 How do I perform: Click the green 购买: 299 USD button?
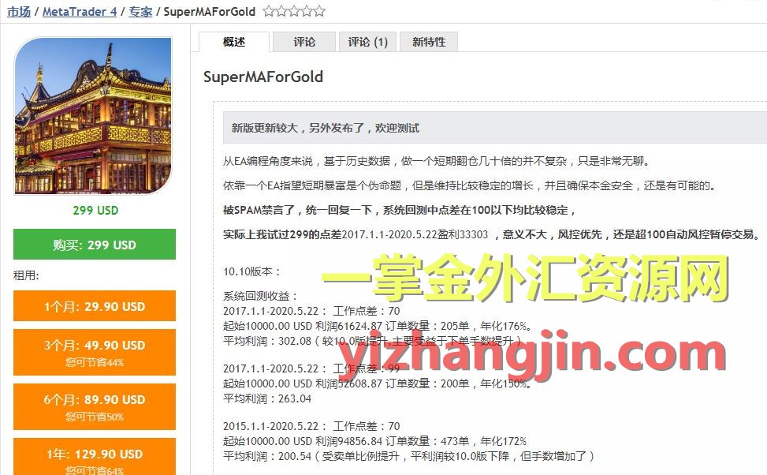95,245
